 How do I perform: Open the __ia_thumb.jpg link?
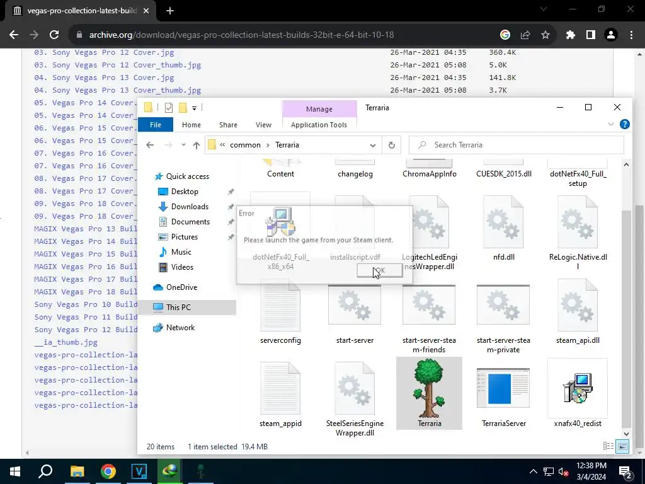tap(66, 342)
